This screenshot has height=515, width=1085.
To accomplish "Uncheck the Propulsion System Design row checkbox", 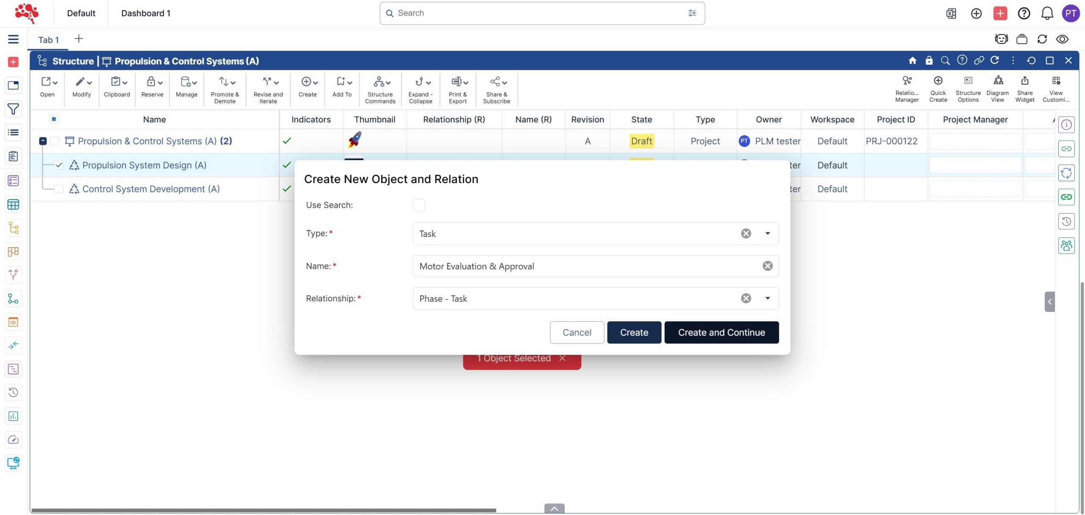I will [59, 165].
